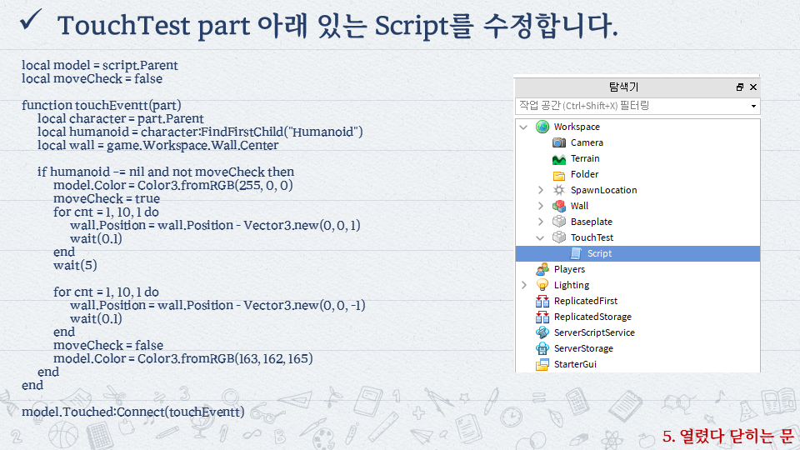The height and width of the screenshot is (450, 800).
Task: Click the Wall model icon
Action: pyautogui.click(x=559, y=206)
